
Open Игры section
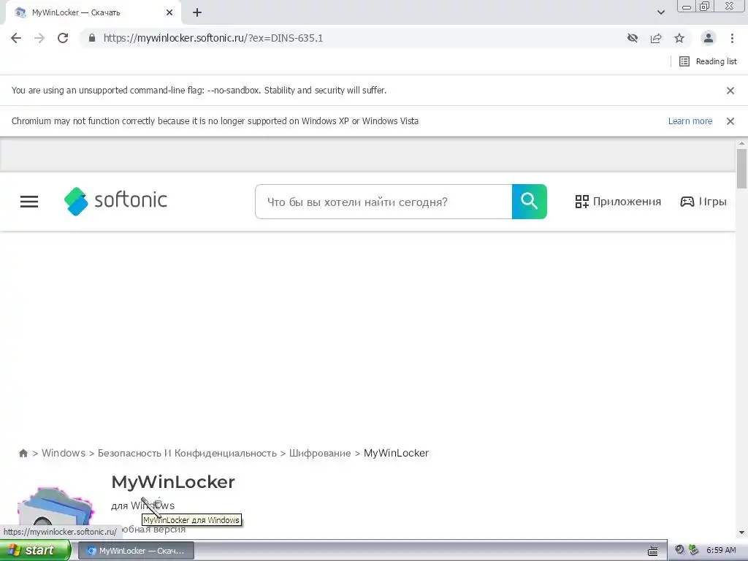coord(703,202)
